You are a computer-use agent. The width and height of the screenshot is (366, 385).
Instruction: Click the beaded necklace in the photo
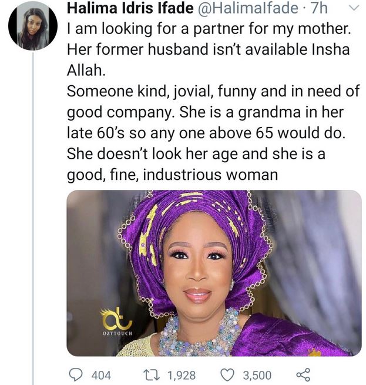[x=200, y=335]
